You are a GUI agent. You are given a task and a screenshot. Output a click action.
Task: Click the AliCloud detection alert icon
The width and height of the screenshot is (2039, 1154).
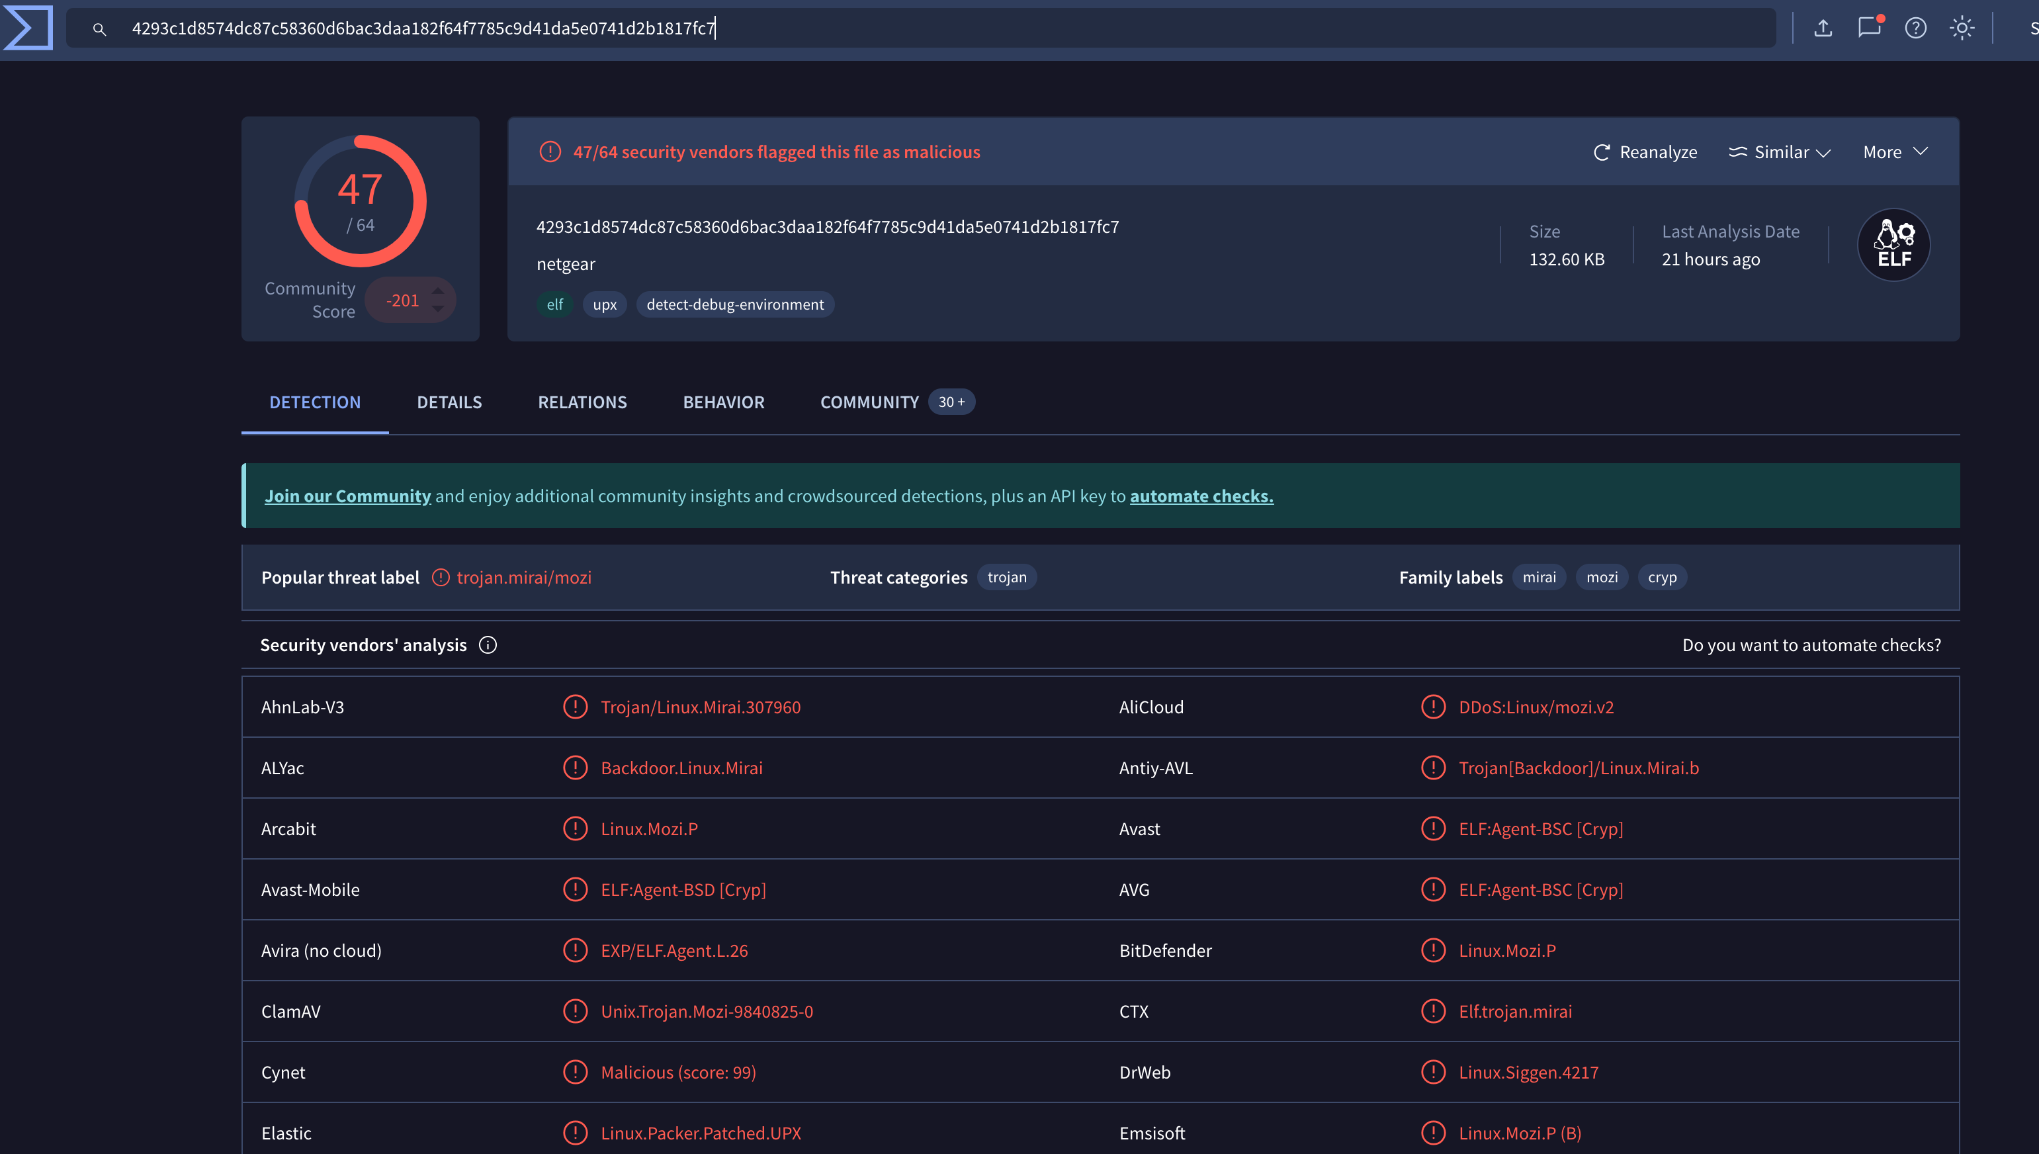(1433, 706)
